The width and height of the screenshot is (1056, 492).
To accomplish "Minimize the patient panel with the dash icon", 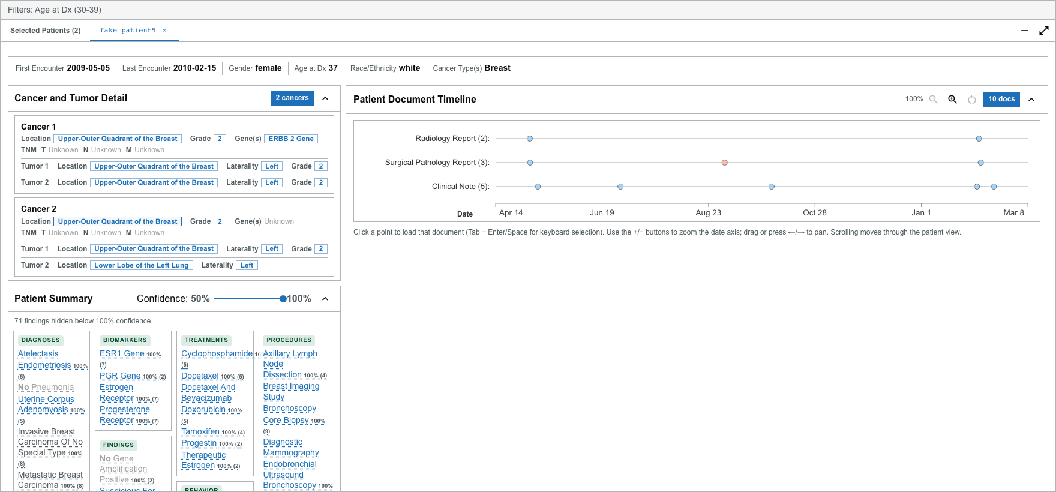I will 1025,31.
